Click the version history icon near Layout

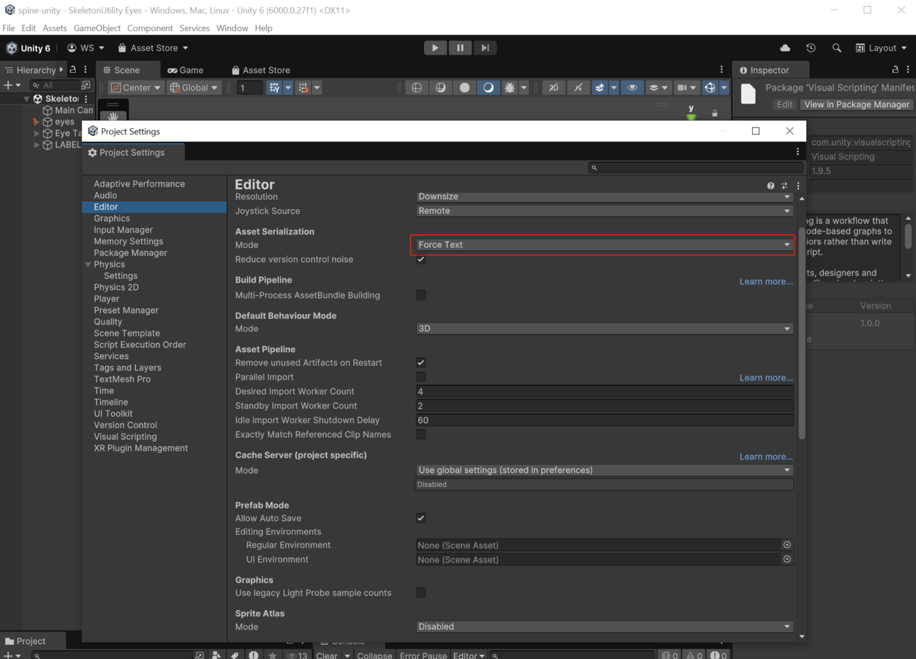tap(810, 48)
